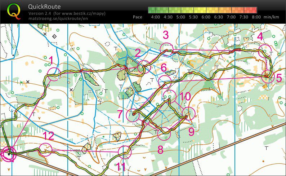Click the 4:30 pace legend value
This screenshot has height=176, width=286.
point(168,17)
